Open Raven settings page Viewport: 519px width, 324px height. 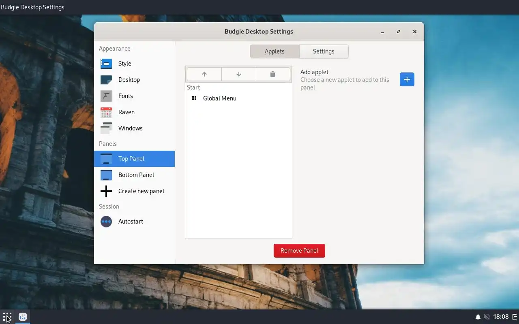coord(134,112)
